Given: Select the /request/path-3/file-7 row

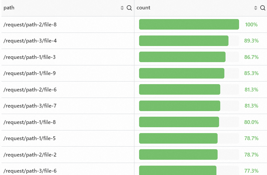Looking at the screenshot, I should (30, 106).
